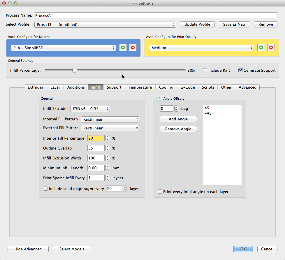Click the Interior Fill Percentage field
The height and width of the screenshot is (260, 285).
click(96, 138)
